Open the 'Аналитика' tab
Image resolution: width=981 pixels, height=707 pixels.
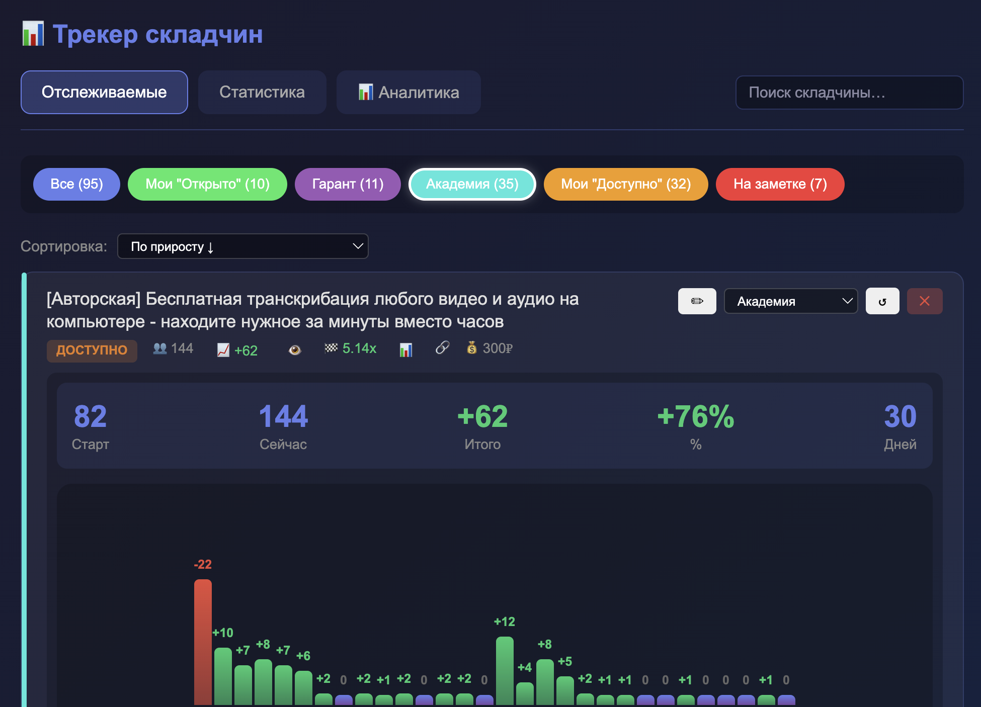pos(408,92)
